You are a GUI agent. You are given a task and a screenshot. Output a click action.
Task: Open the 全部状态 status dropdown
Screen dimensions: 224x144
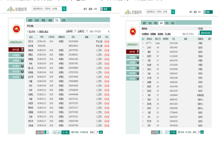click(83, 31)
